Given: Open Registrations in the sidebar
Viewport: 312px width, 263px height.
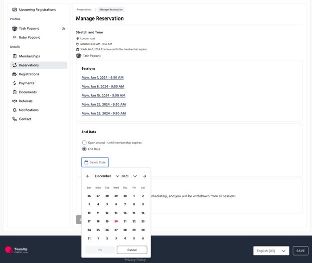Looking at the screenshot, I should coord(29,74).
